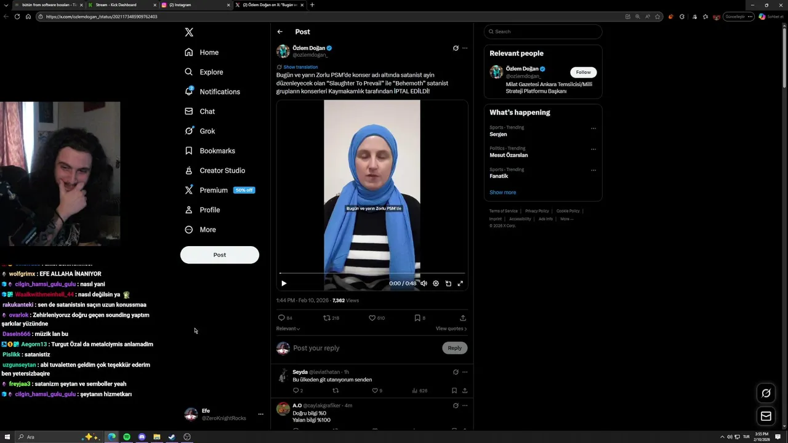Open Notifications in the sidebar
Screen dimensions: 788x443
tap(212, 92)
